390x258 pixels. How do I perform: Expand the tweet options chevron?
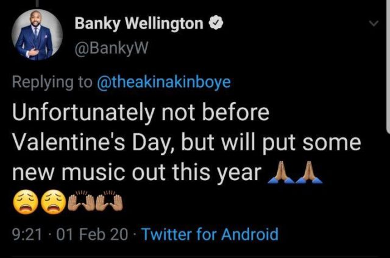[372, 23]
